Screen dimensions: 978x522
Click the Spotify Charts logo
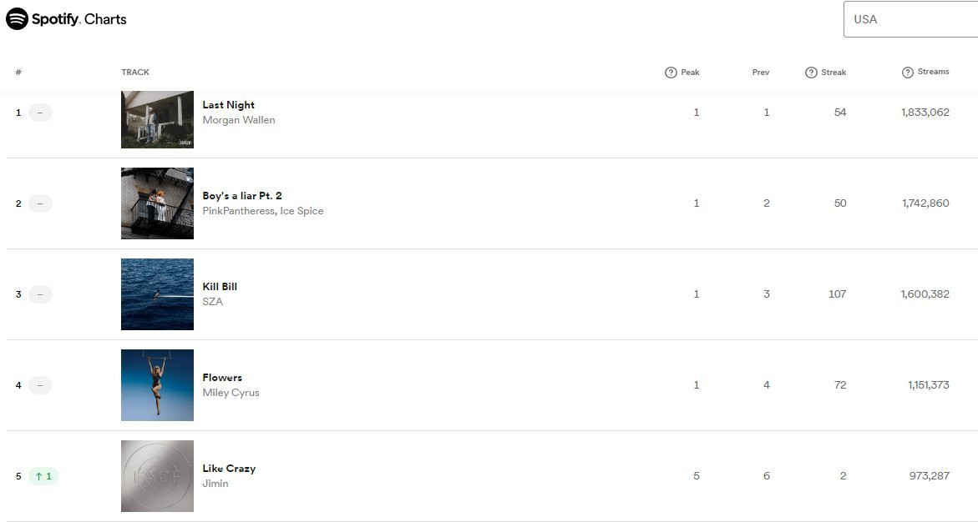(66, 18)
